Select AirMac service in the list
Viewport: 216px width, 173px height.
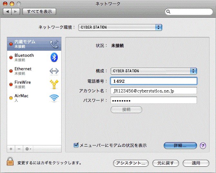click(34, 98)
